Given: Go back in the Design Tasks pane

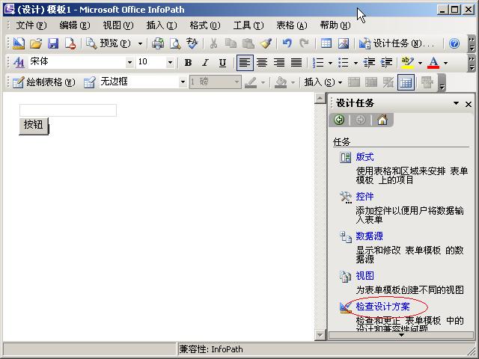Looking at the screenshot, I should [339, 120].
